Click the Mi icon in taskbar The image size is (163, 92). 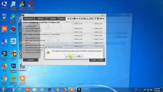27,90
